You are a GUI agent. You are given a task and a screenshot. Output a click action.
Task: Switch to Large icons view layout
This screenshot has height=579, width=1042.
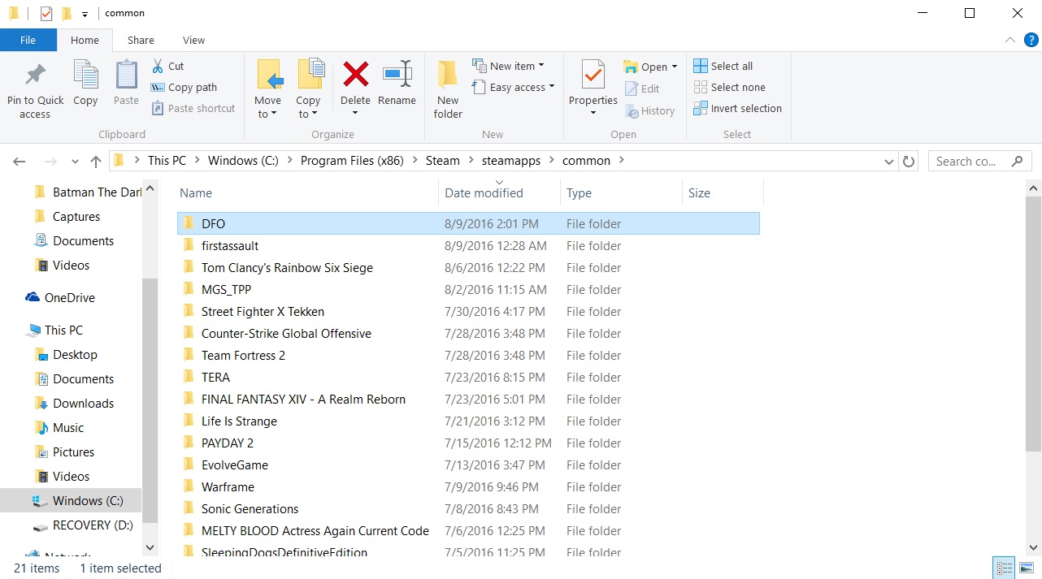pyautogui.click(x=1027, y=568)
